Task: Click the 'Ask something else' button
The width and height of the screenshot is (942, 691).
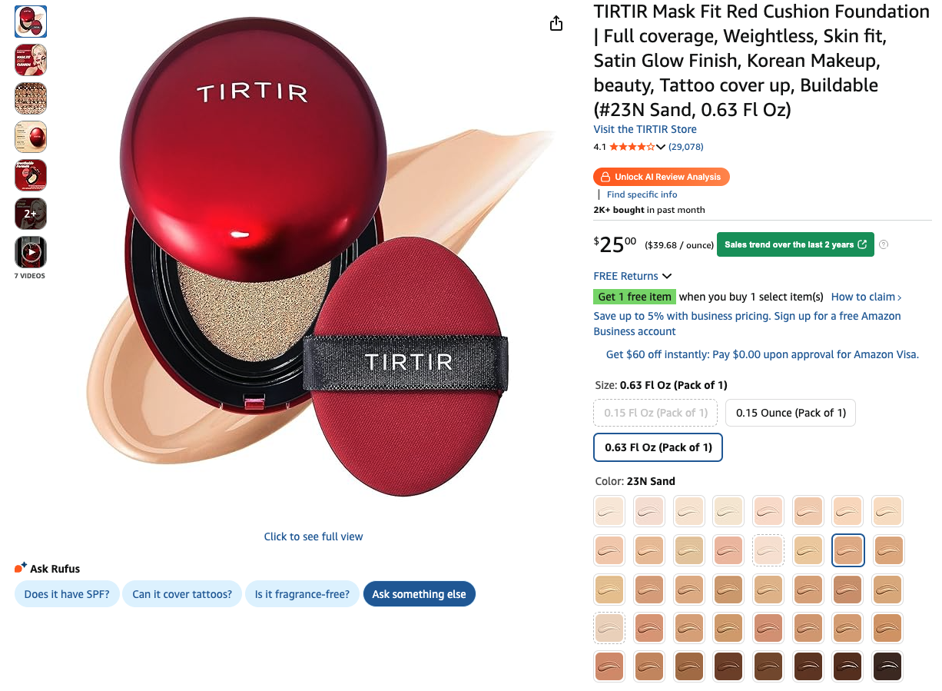Action: (420, 594)
